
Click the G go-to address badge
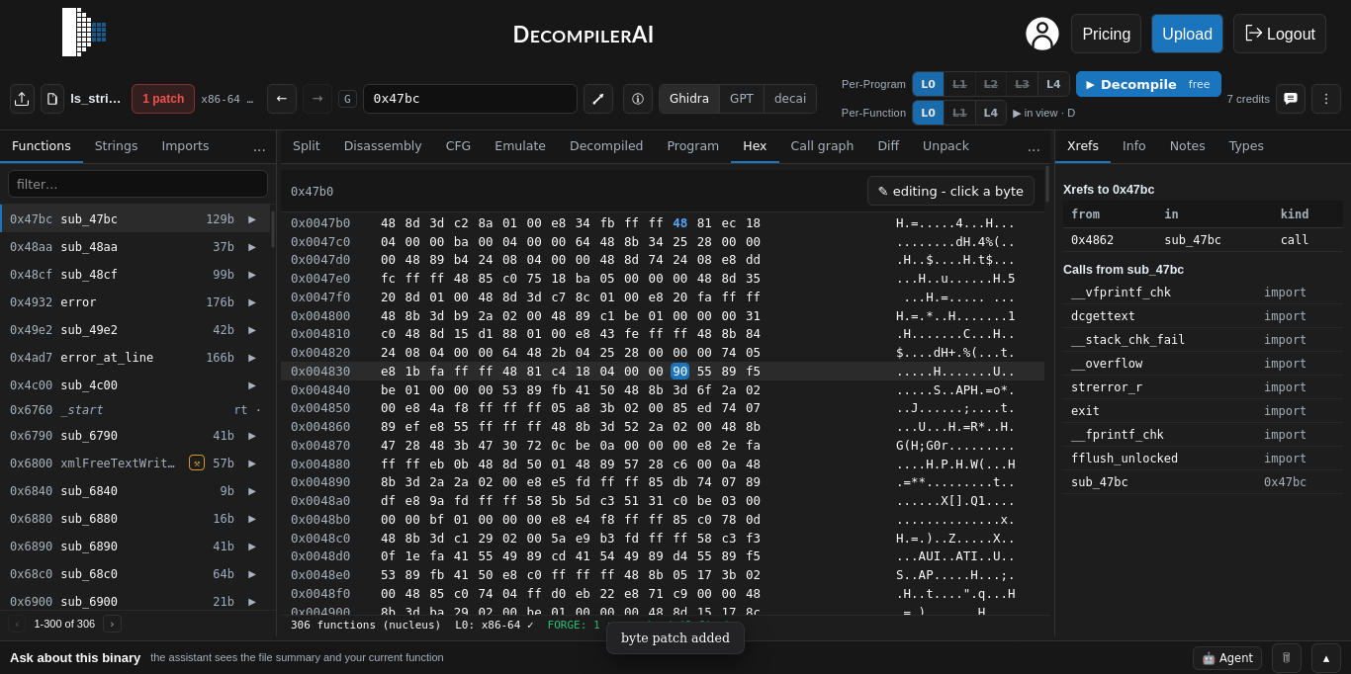(347, 99)
